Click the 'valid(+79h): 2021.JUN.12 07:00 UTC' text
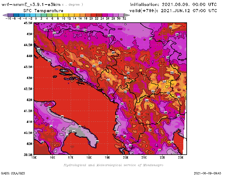The image size is (227, 175). point(173,11)
